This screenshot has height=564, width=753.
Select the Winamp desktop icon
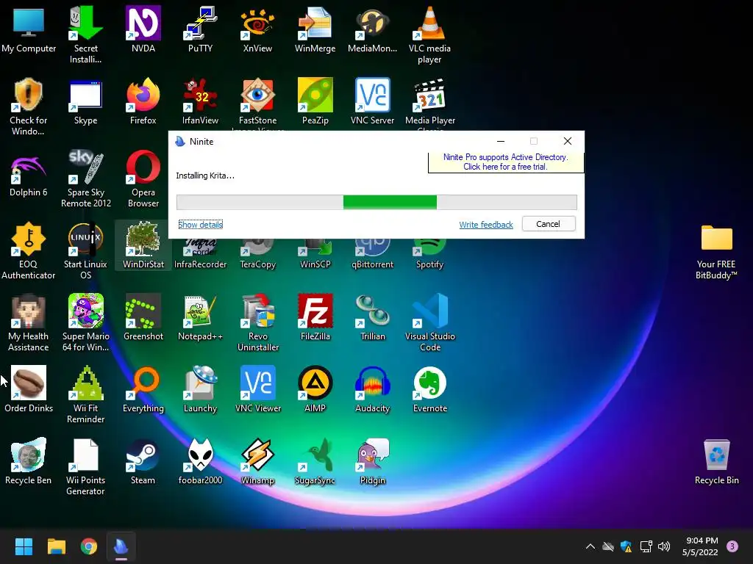point(257,461)
